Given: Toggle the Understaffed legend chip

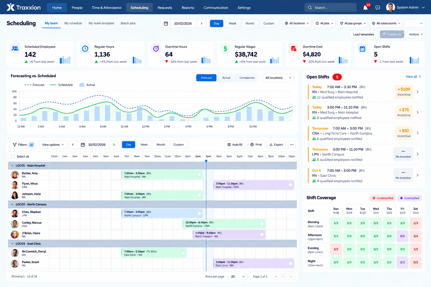Looking at the screenshot, I should pos(383,198).
